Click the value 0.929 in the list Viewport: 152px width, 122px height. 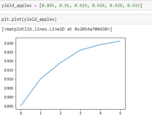pyautogui.click(x=116, y=6)
